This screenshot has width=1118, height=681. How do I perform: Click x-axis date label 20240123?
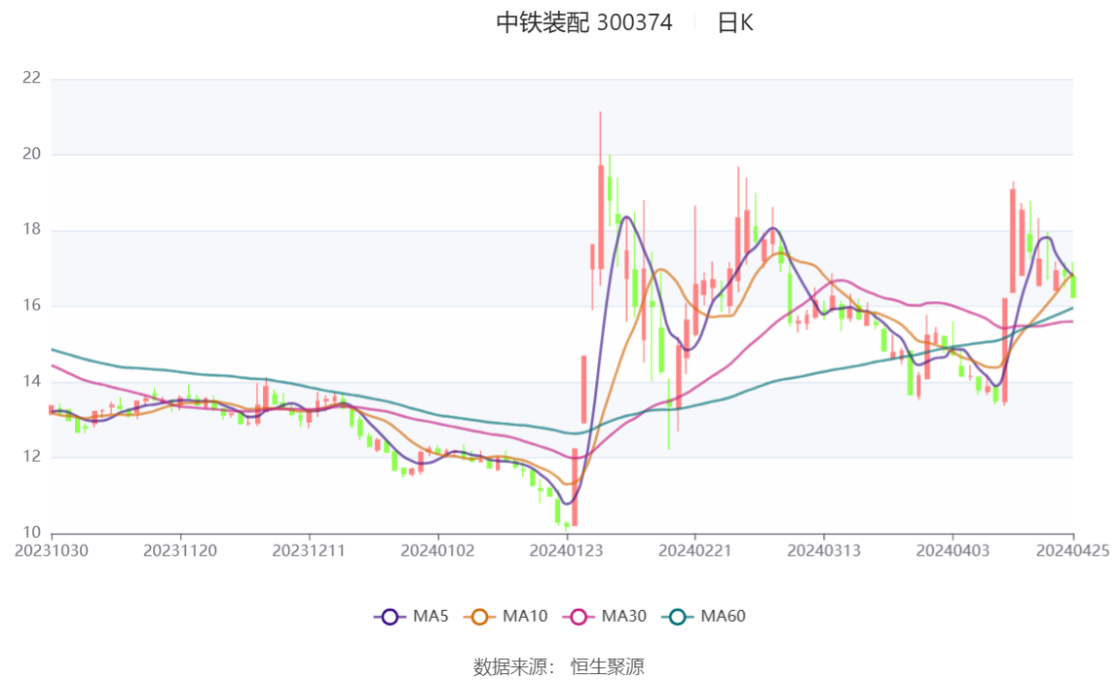pyautogui.click(x=566, y=550)
